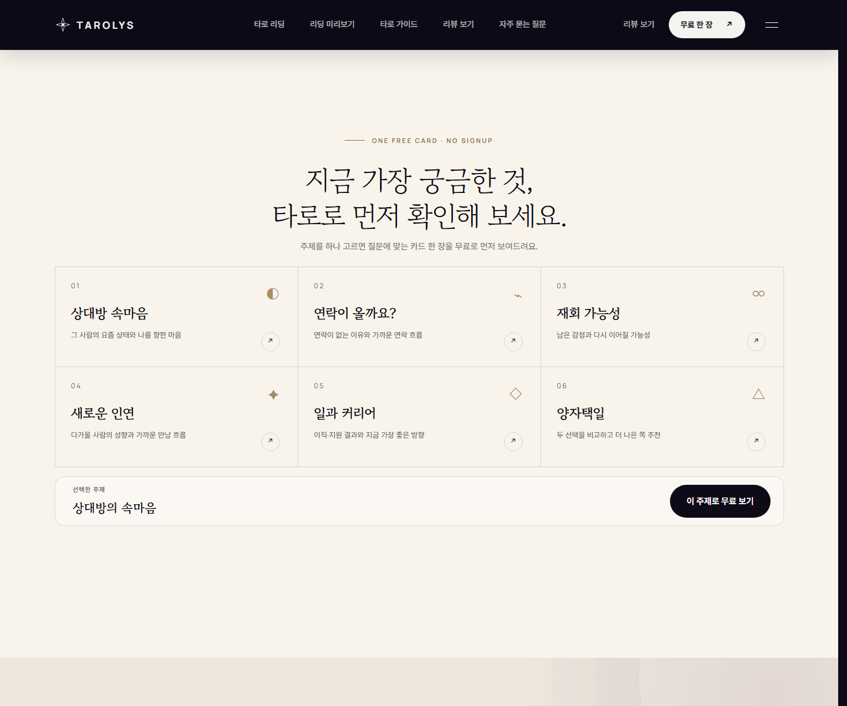Image resolution: width=847 pixels, height=706 pixels.
Task: Click the infinity icon on 재회 가능성 card
Action: click(x=759, y=294)
